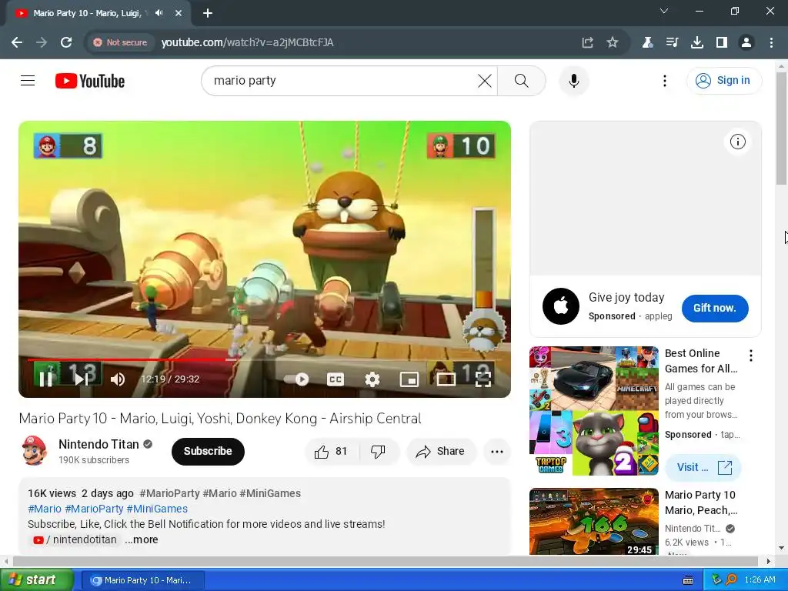Open the blue #MiniGames hashtag link
The width and height of the screenshot is (788, 591).
157,509
